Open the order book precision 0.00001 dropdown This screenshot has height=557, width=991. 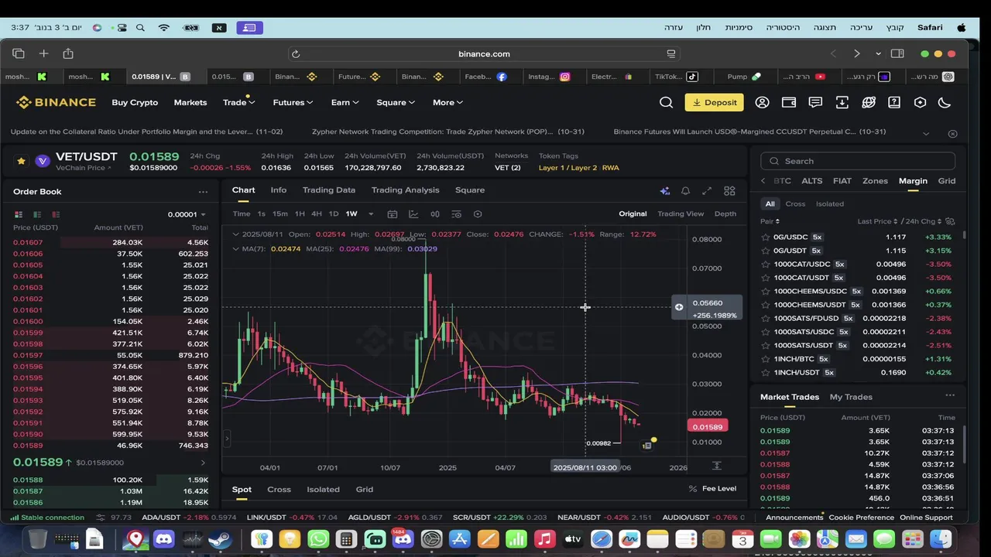pos(187,214)
